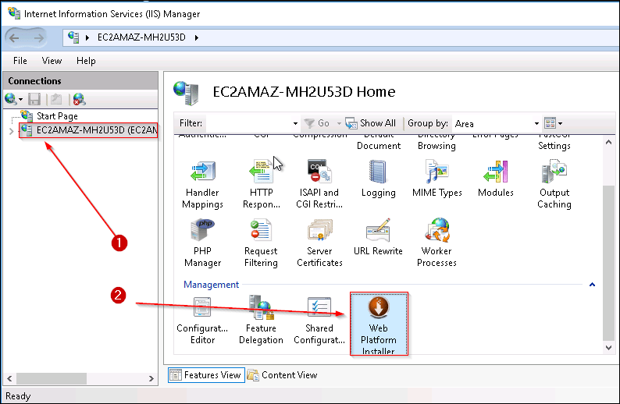Open ISAPI and CGI Restrictions

pos(319,184)
